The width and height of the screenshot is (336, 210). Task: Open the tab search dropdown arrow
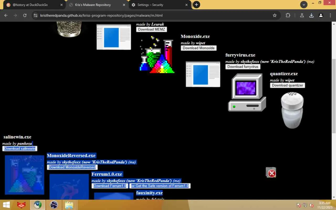304,5
